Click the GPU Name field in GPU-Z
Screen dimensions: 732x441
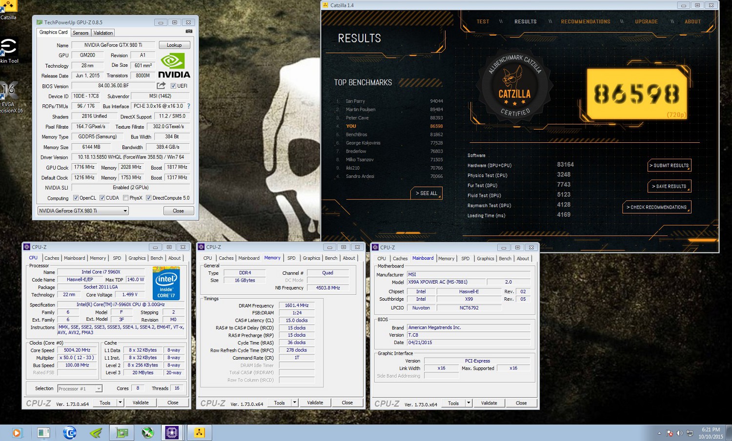(113, 45)
